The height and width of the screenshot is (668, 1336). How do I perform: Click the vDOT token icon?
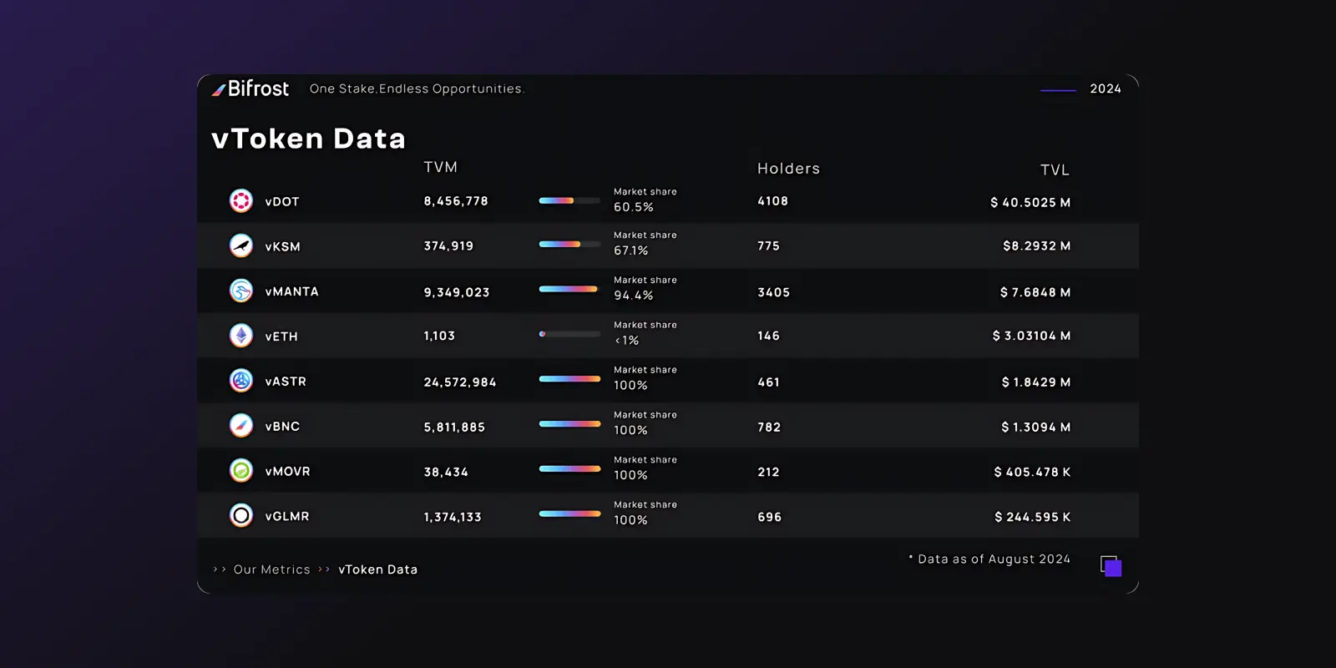point(241,201)
